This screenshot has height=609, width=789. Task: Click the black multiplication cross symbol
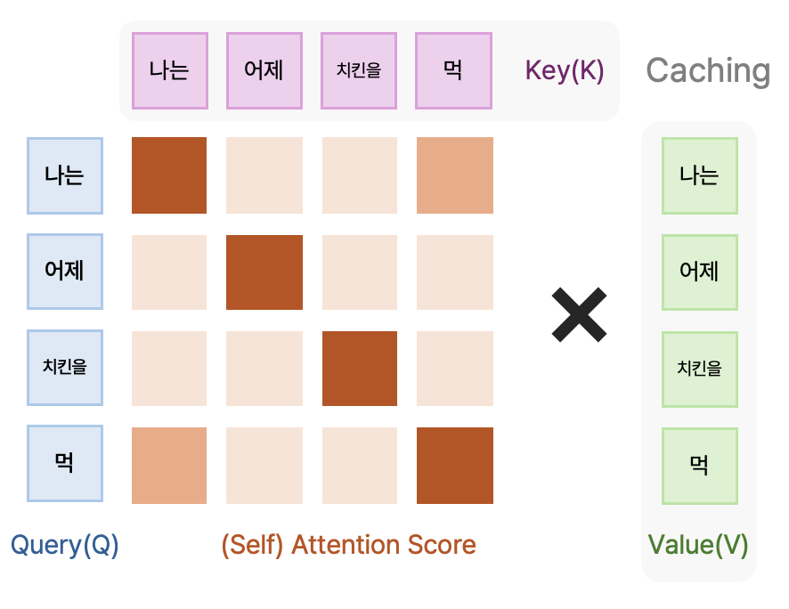click(x=579, y=315)
